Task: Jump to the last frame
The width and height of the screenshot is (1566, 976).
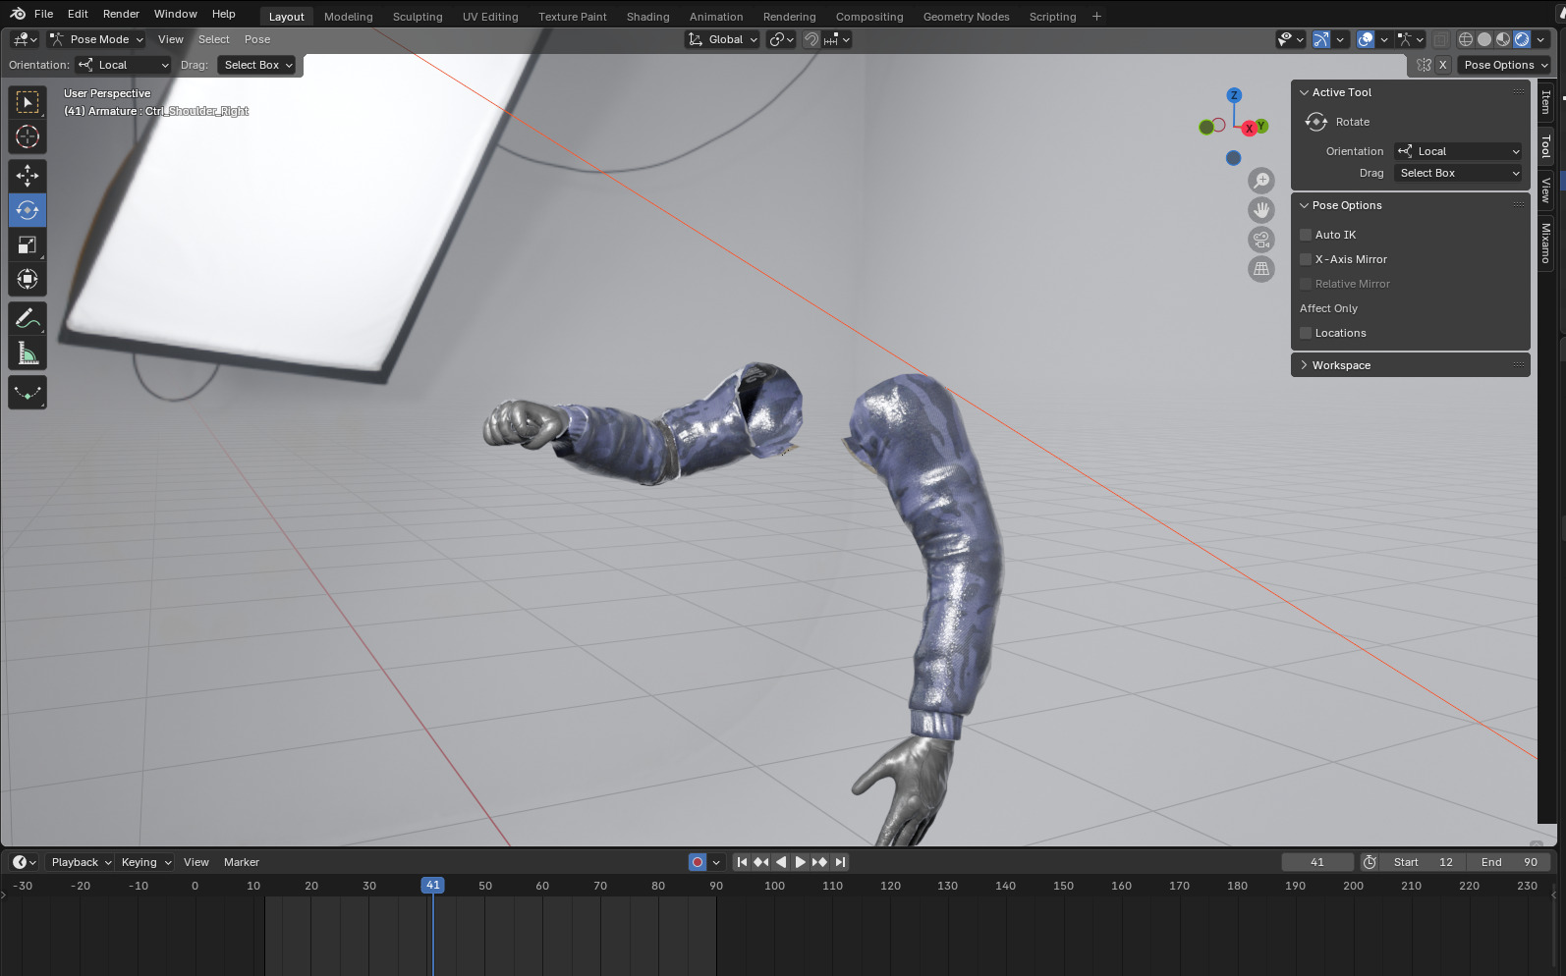Action: click(x=840, y=862)
